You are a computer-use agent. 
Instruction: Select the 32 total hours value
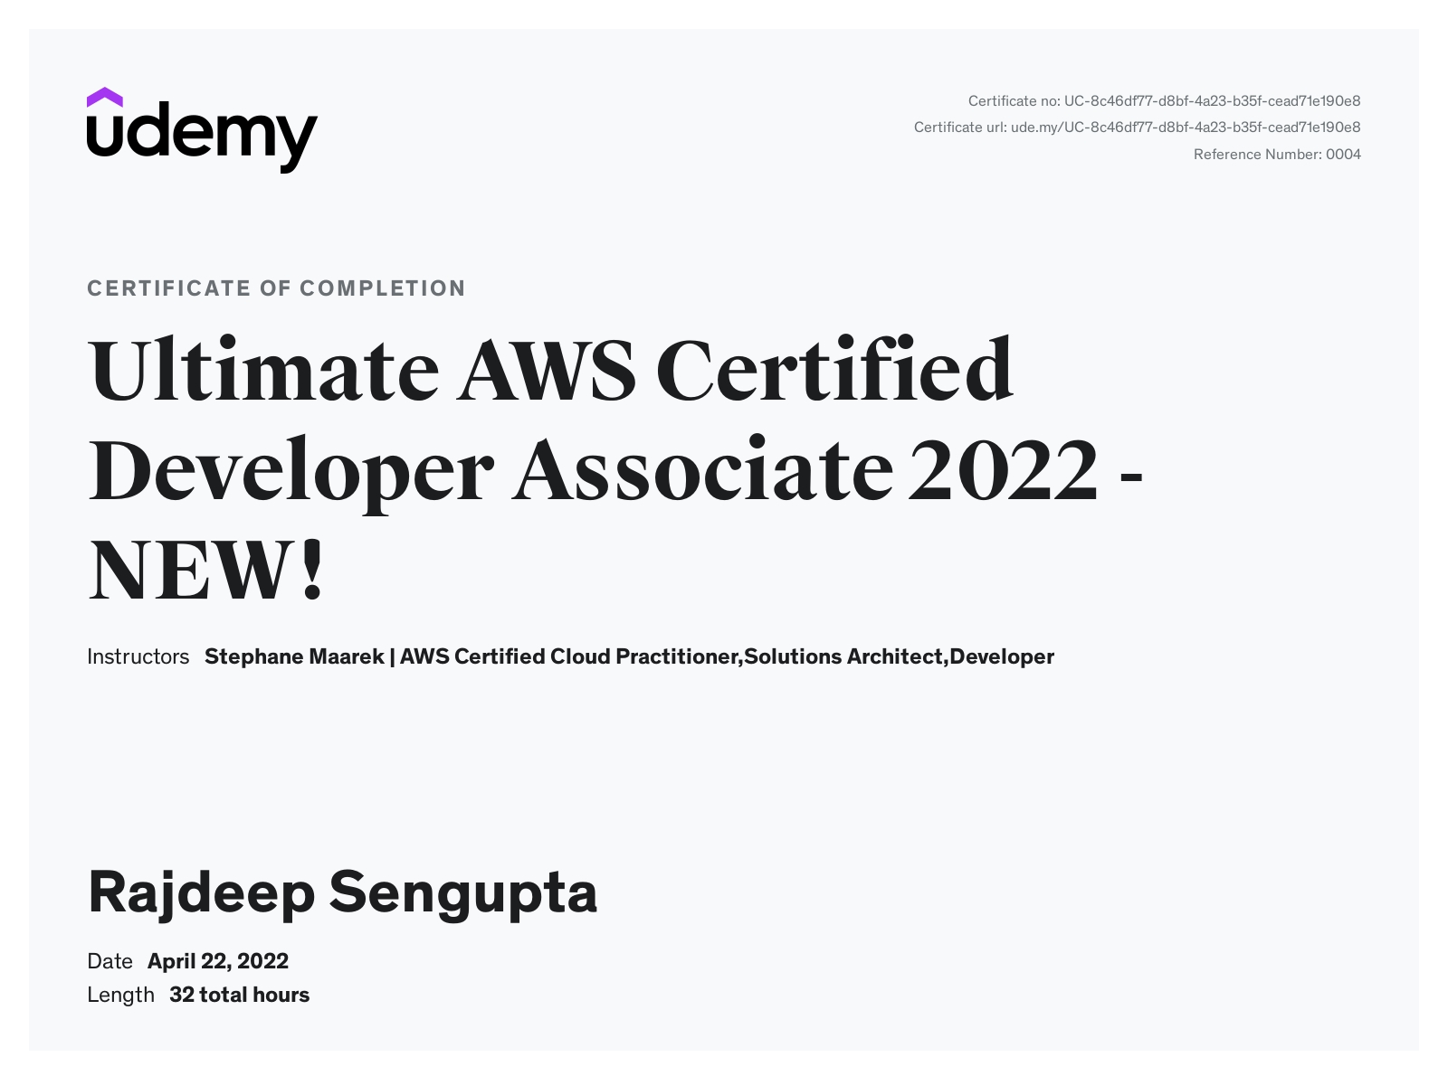coord(239,995)
